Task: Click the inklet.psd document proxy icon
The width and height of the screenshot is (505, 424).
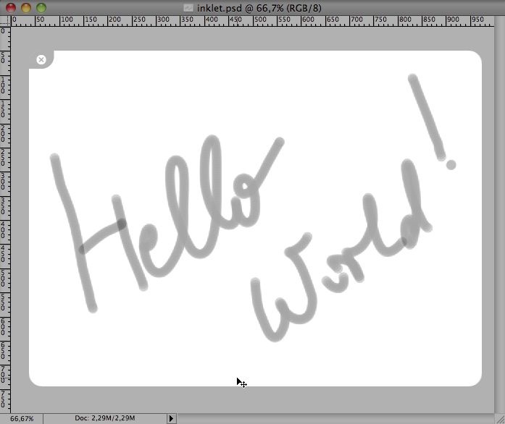Action: coord(188,7)
